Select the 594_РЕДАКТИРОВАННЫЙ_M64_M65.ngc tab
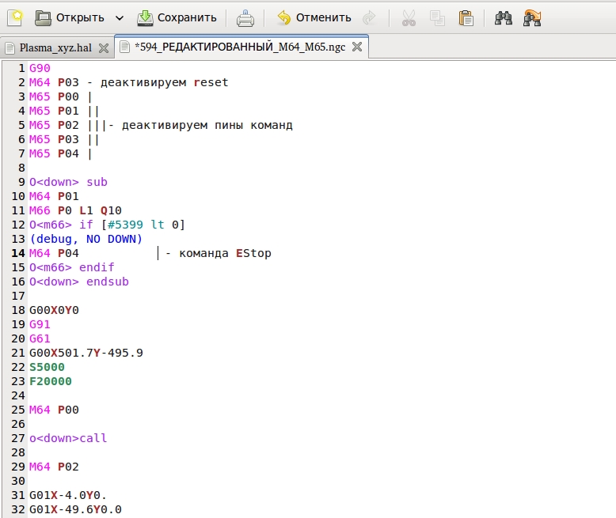616x518 pixels. 240,47
